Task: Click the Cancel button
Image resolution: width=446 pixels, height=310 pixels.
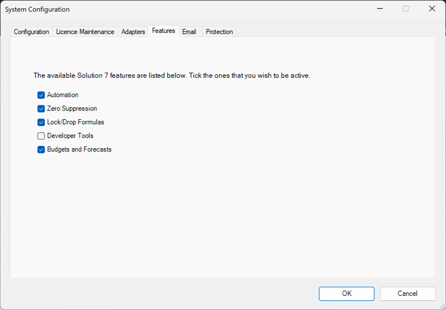Action: [x=407, y=294]
